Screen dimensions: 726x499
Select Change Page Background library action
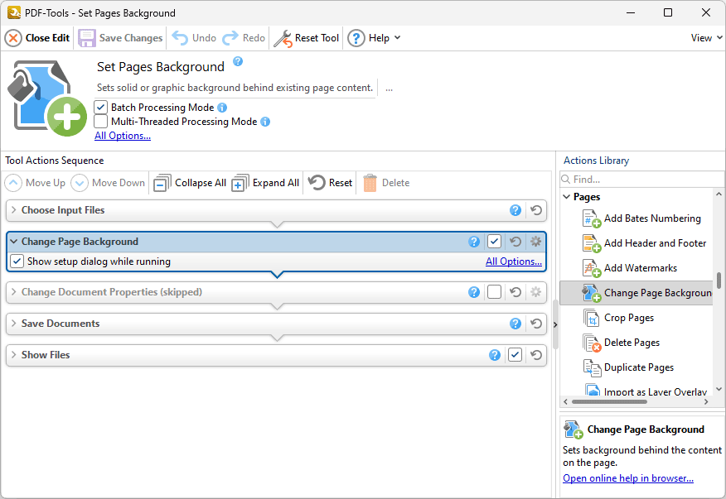tap(636, 293)
